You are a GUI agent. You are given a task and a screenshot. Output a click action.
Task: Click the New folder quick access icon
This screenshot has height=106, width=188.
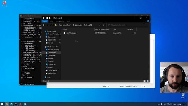pos(50,18)
